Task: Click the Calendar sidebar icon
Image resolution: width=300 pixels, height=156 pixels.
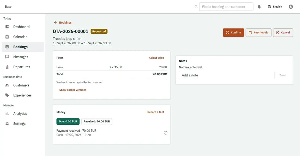Action: [x=7, y=37]
